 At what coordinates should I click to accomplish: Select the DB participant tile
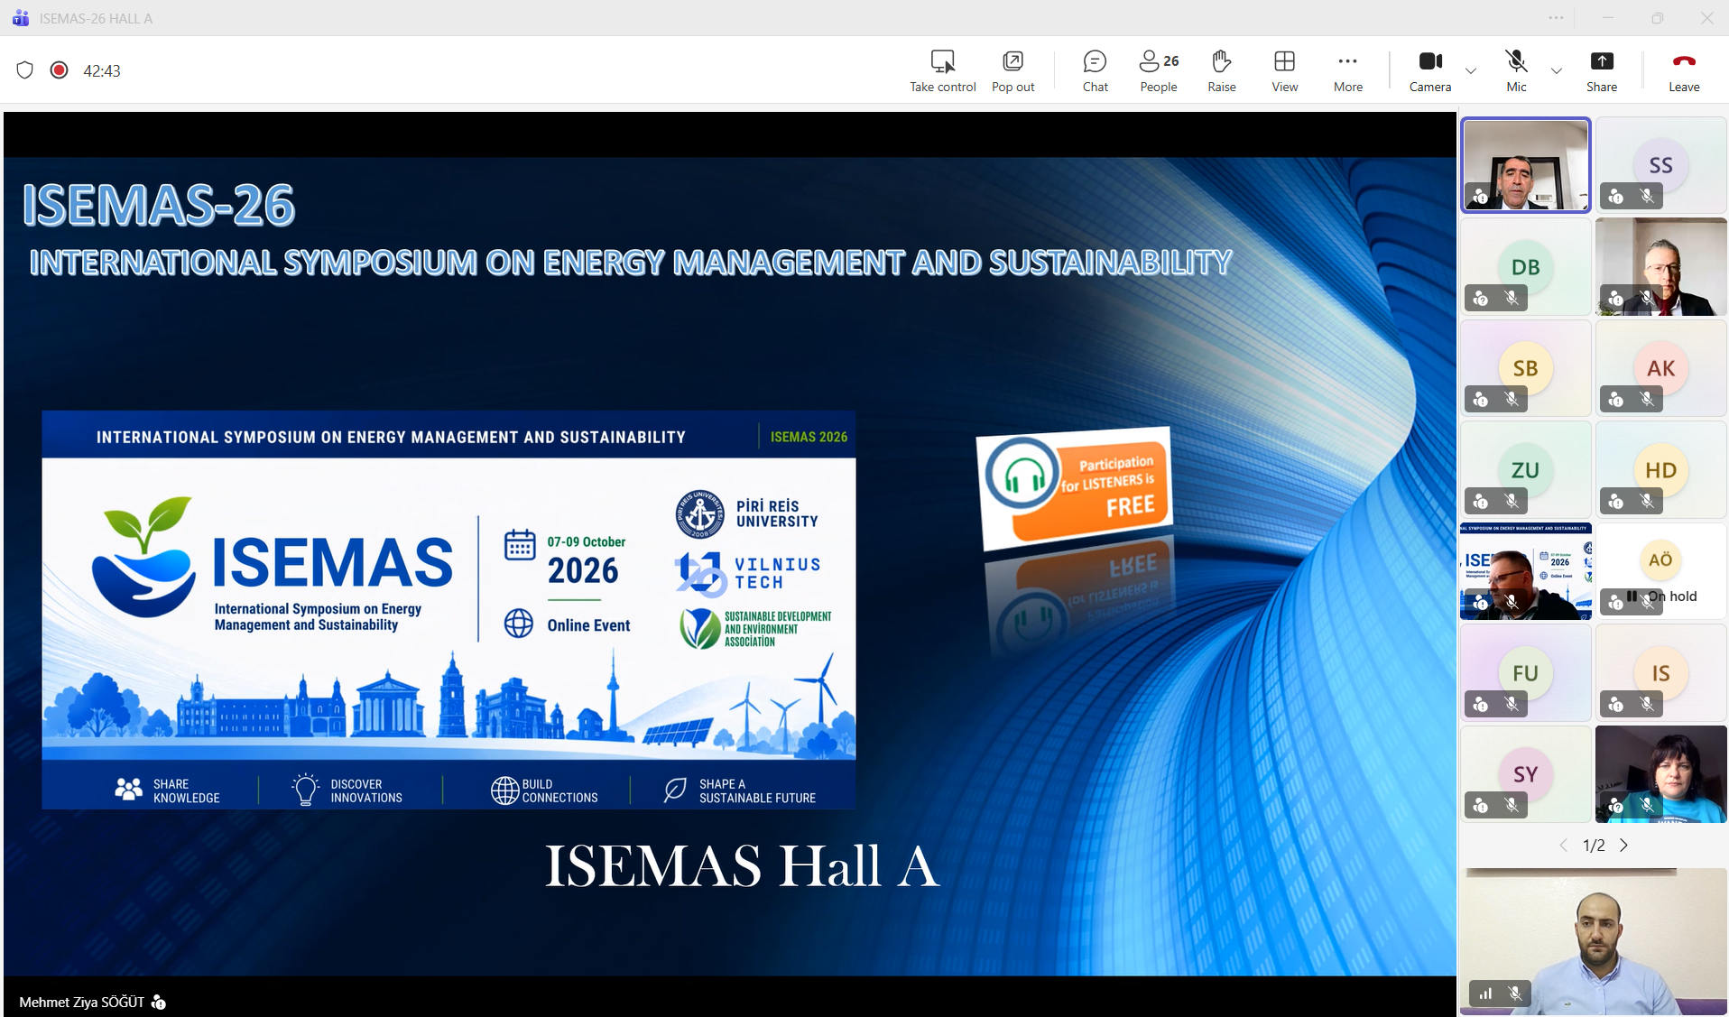click(1525, 266)
